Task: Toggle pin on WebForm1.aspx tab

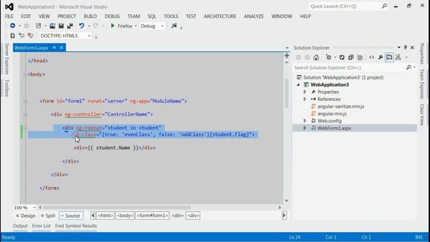Action: point(54,48)
